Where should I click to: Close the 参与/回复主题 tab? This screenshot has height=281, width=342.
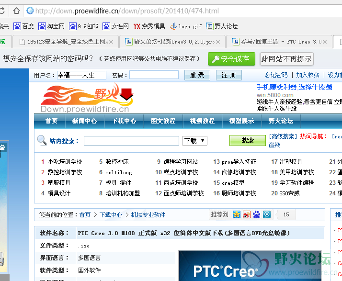pos(325,42)
